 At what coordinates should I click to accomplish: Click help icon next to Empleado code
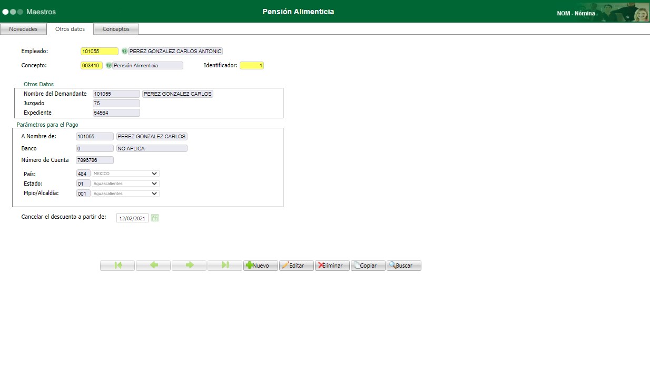coord(125,52)
